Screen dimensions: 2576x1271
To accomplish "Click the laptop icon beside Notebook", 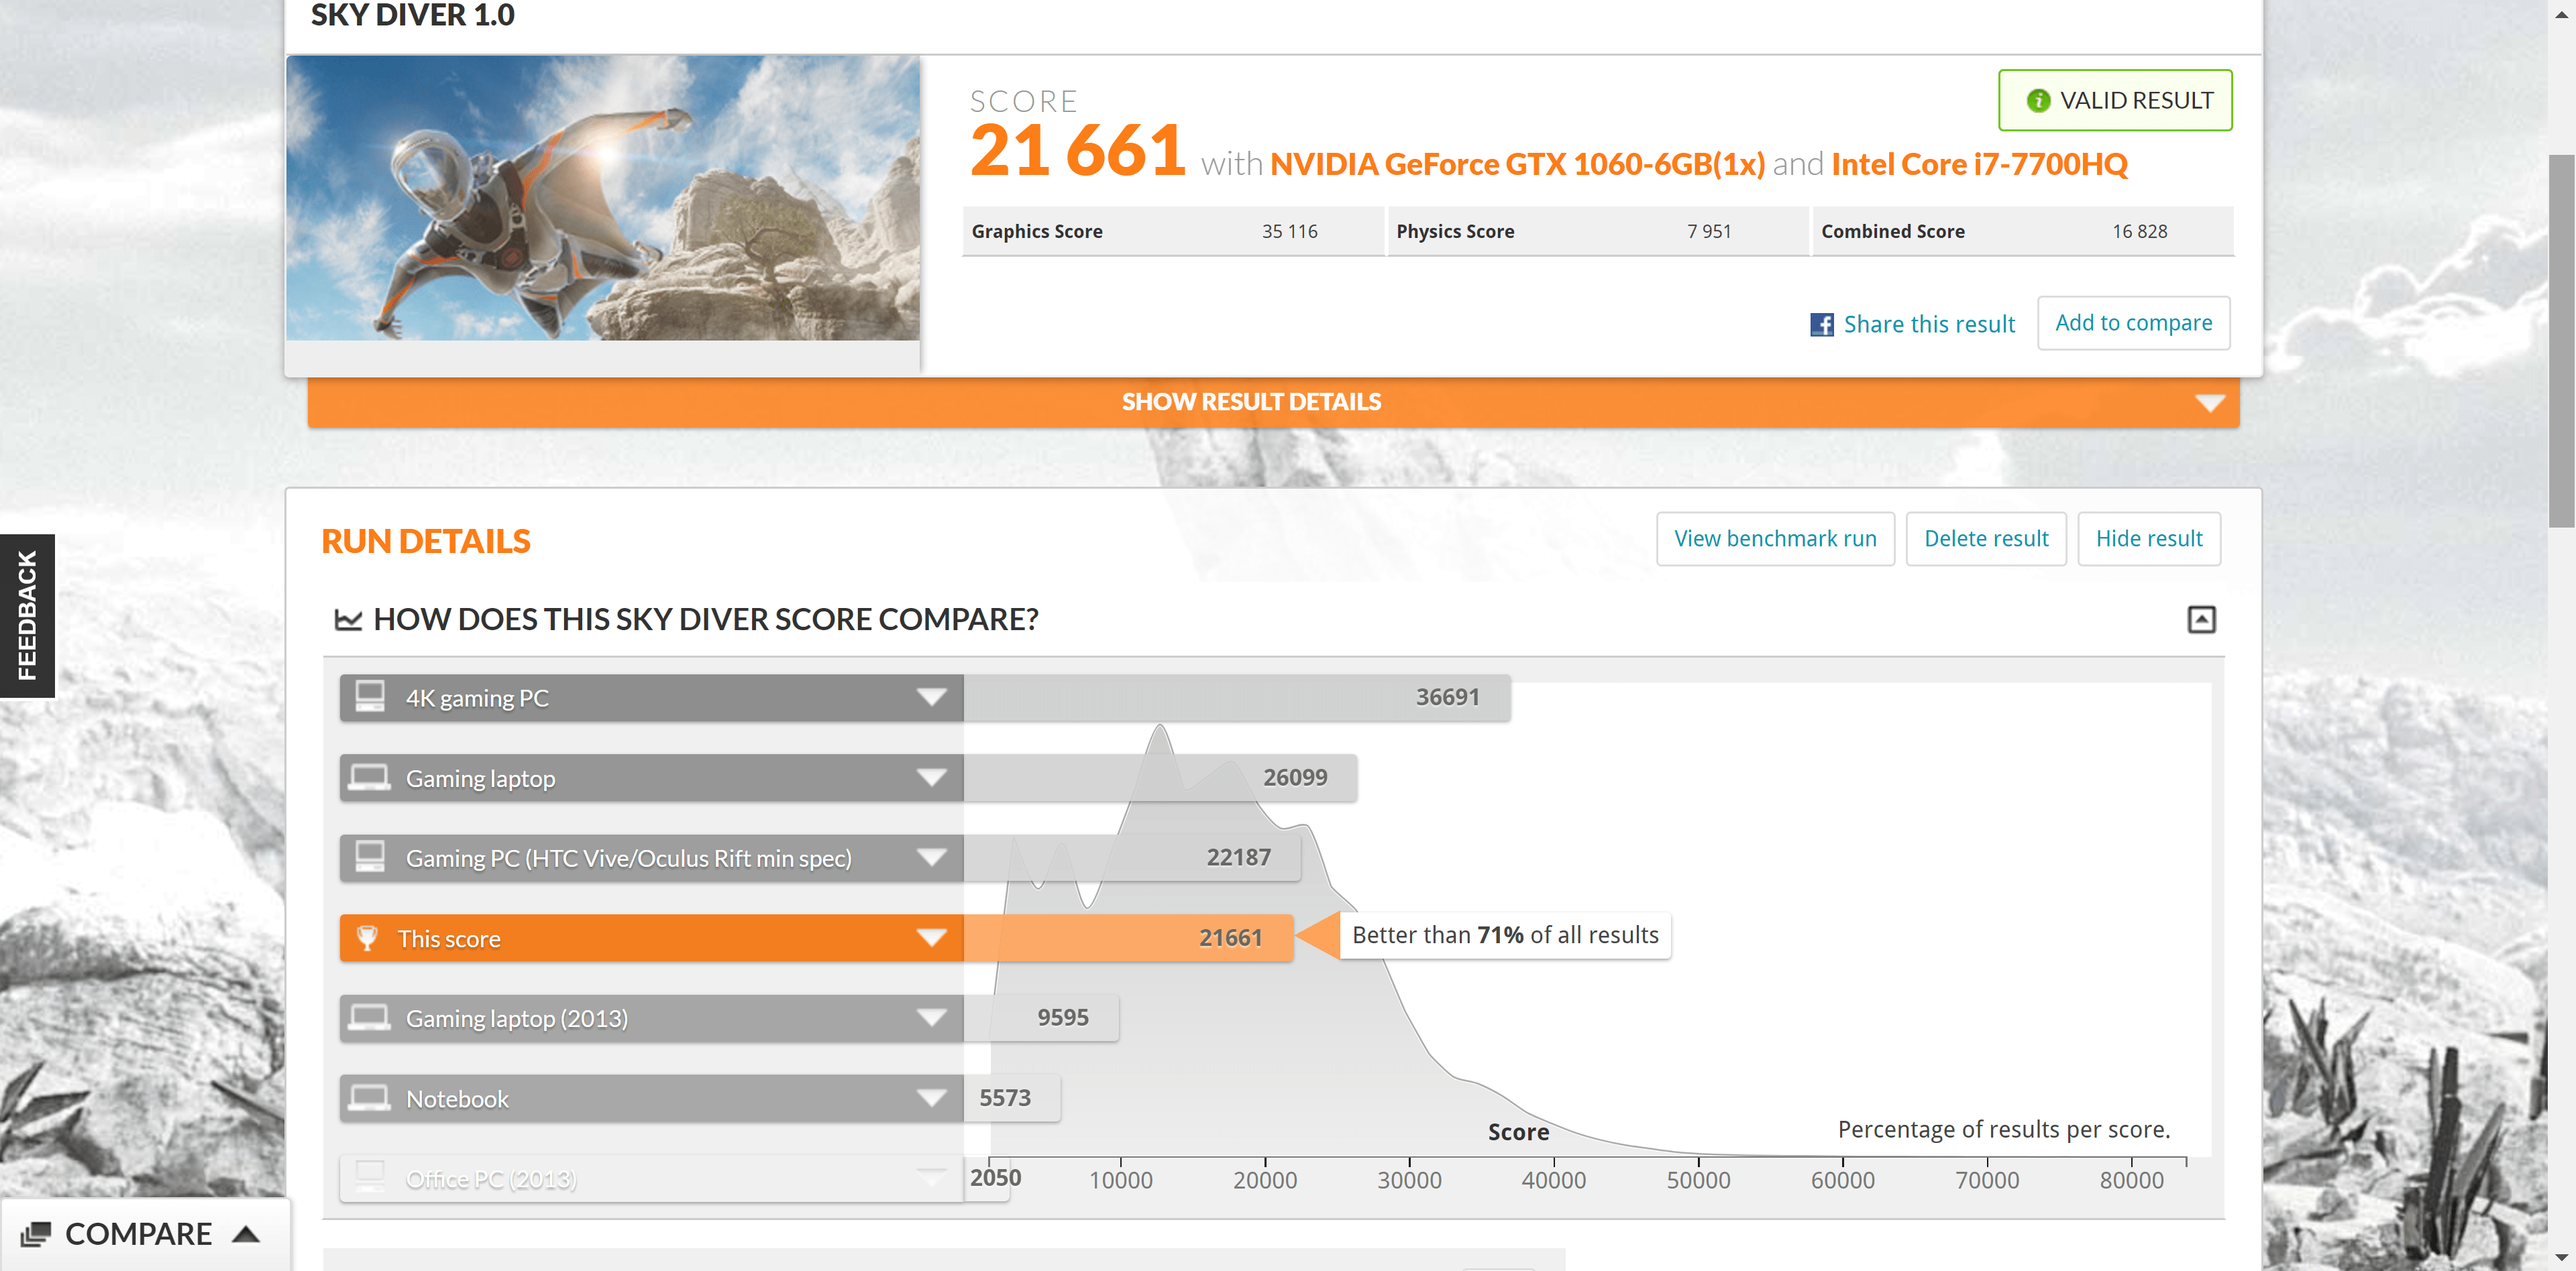I will pyautogui.click(x=370, y=1098).
